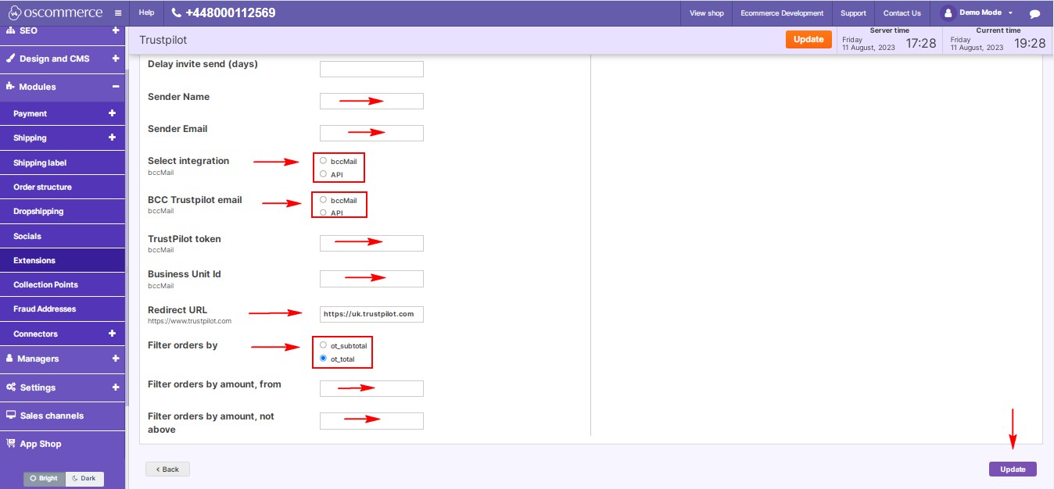This screenshot has height=489, width=1054.
Task: Expand Design and CMS section
Action: 116,59
